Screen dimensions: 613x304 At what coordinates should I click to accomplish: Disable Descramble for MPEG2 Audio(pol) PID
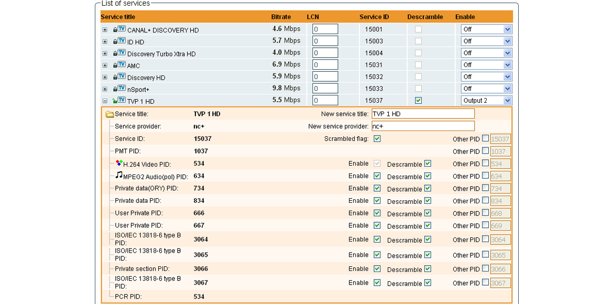click(428, 176)
